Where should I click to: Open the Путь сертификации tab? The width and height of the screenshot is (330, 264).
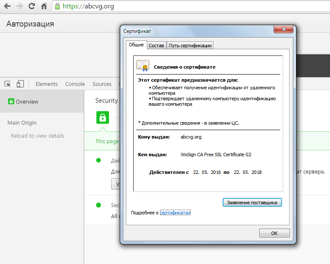coord(190,45)
